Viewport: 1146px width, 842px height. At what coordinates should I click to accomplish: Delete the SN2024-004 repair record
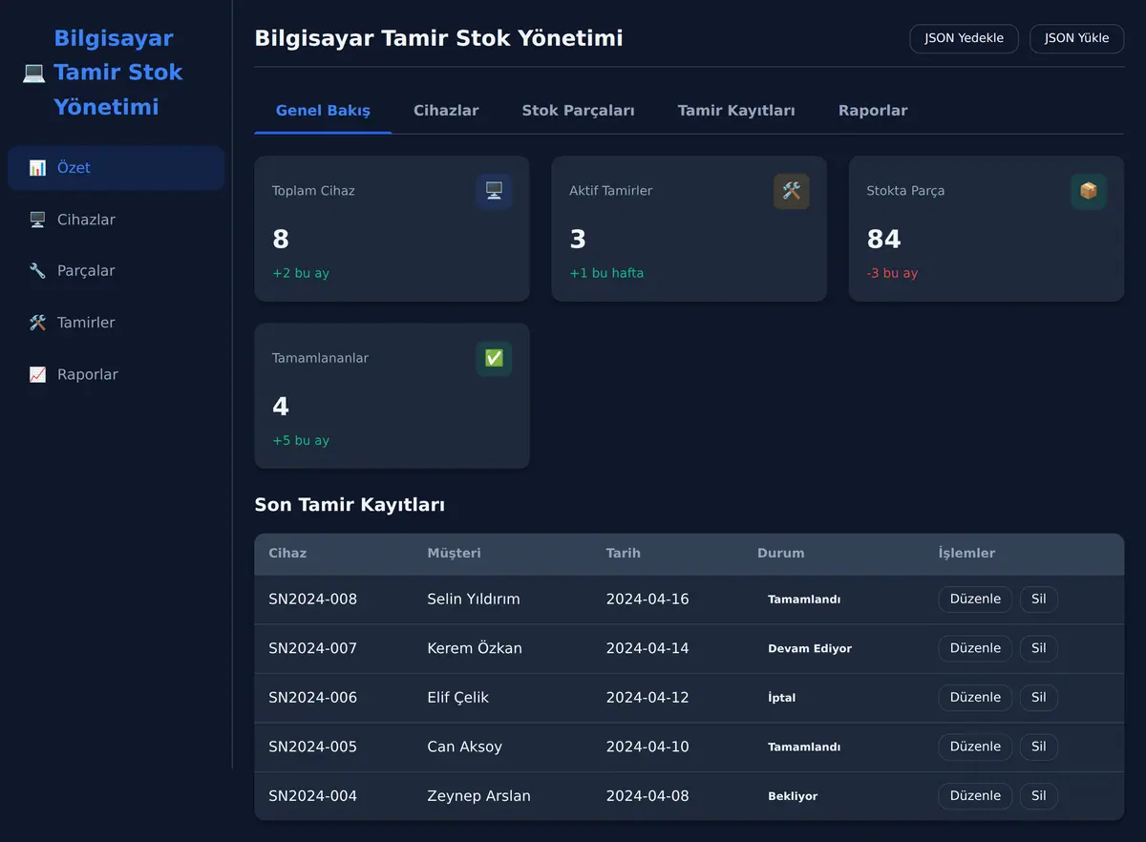[x=1038, y=796]
